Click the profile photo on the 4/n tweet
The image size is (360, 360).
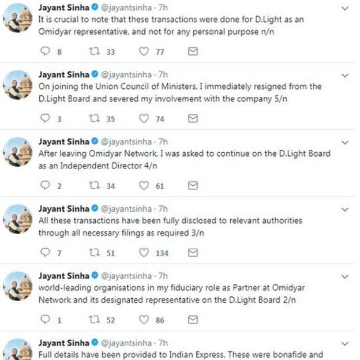point(18,152)
